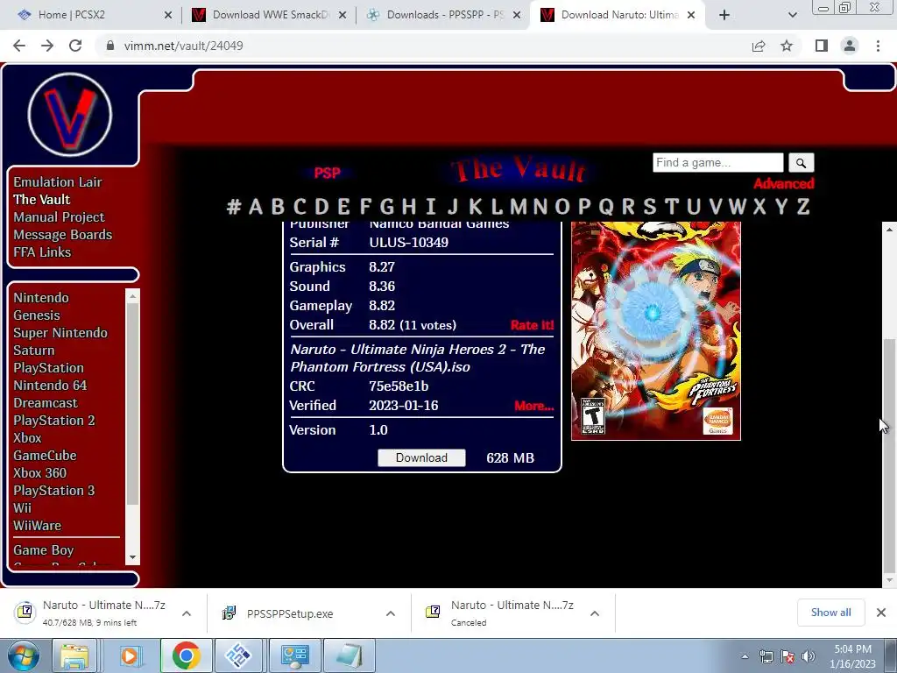
Task: Click the More... link beside Verified
Action: (x=533, y=406)
